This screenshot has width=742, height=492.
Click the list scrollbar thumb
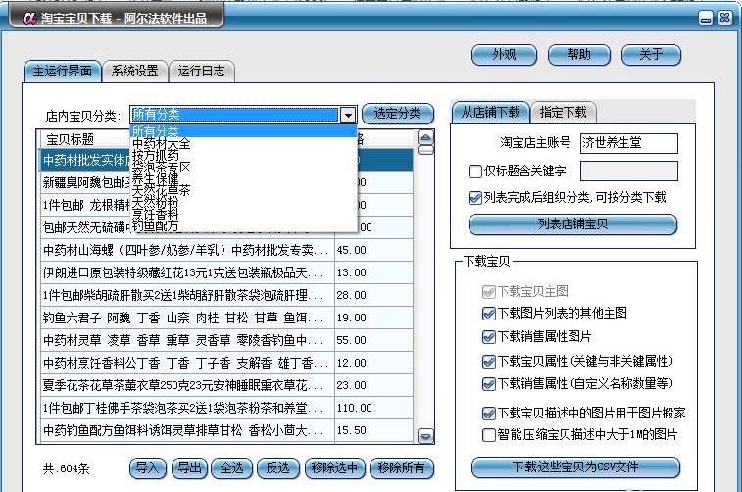click(x=426, y=150)
